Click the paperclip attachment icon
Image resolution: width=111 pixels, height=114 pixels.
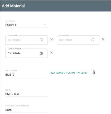click(93, 73)
